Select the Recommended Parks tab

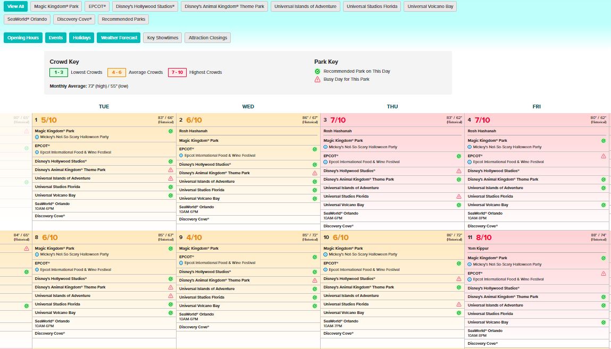coord(123,19)
